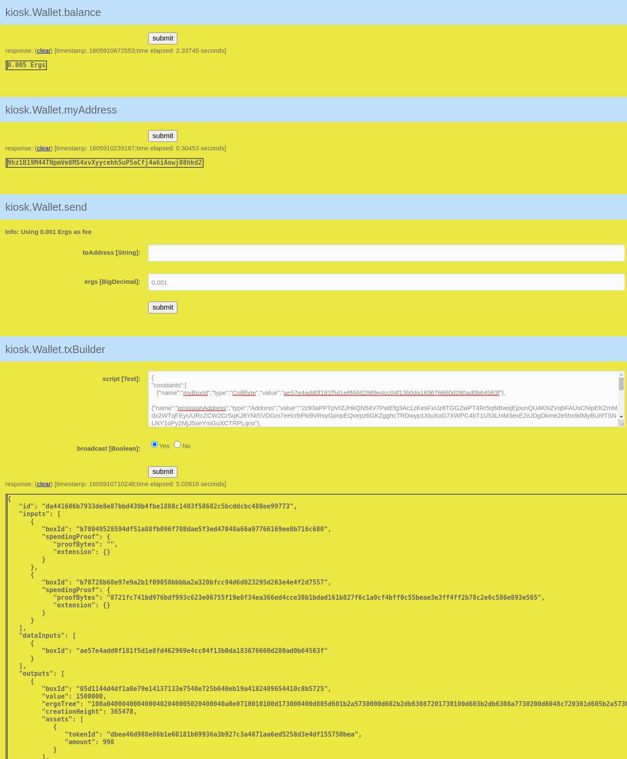Click the script box scroll-up arrow
Viewport: 627px width, 759px height.
[x=621, y=375]
